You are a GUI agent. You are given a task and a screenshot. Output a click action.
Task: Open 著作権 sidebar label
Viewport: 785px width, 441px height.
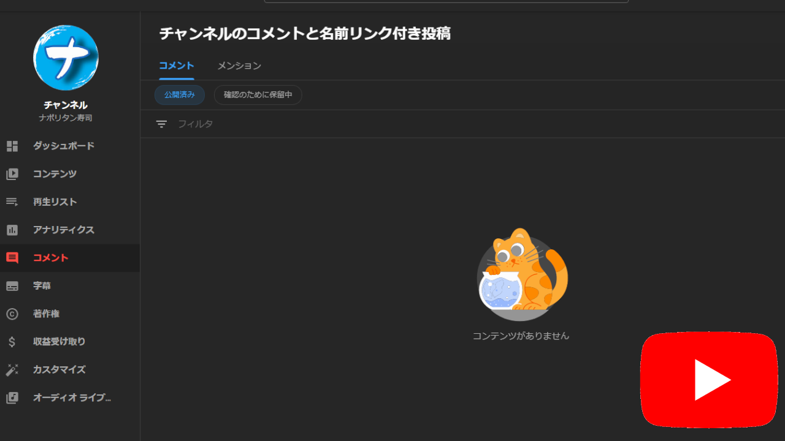[47, 314]
